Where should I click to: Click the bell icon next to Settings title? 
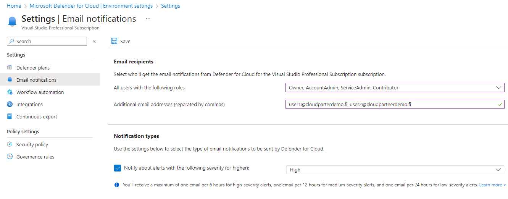coord(12,21)
